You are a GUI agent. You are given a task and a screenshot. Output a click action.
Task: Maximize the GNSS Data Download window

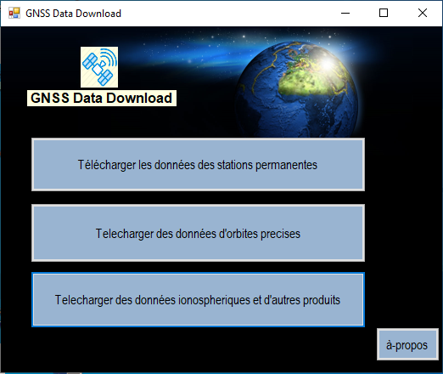coord(384,13)
